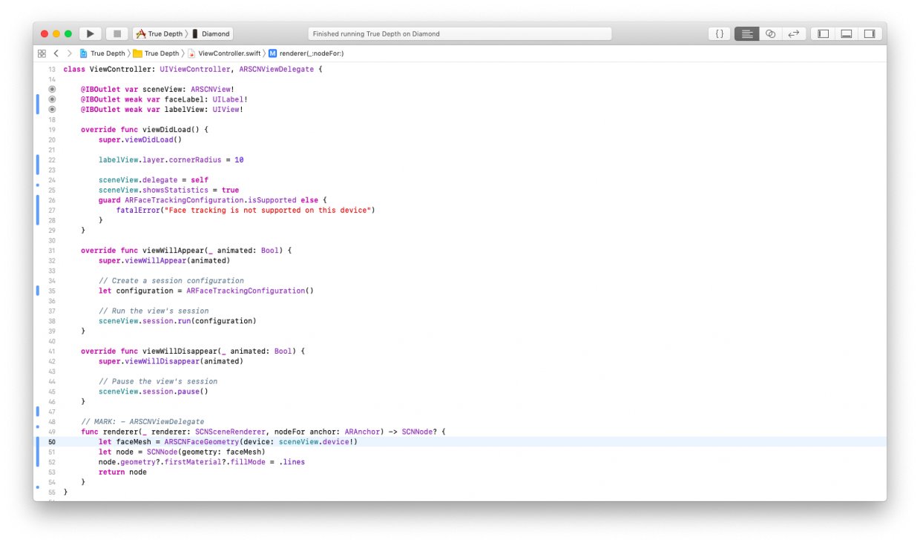Image resolution: width=920 pixels, height=545 pixels.
Task: Click the activity status field in toolbar
Action: (x=459, y=34)
